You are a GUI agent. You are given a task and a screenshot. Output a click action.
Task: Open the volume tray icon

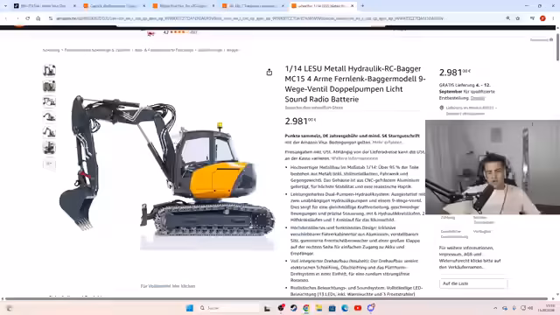(530, 308)
